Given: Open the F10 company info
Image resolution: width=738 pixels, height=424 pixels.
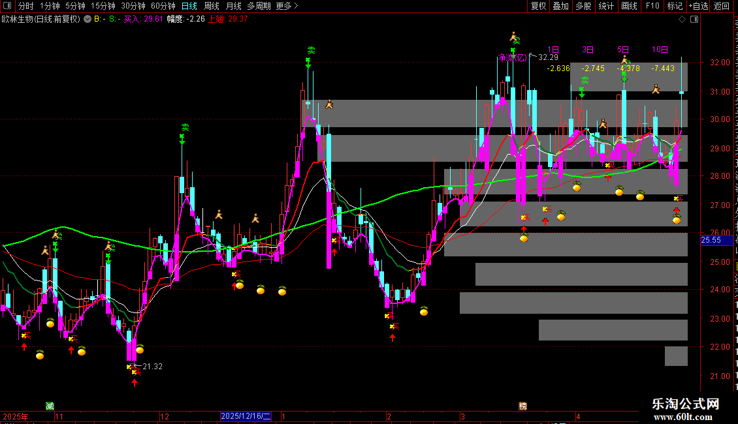Looking at the screenshot, I should click(652, 6).
